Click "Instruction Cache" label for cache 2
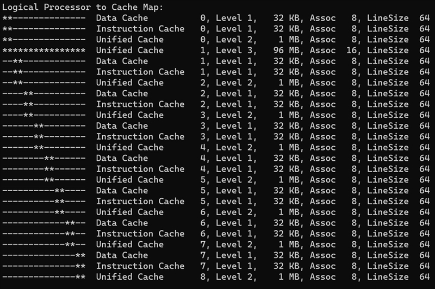Viewport: 435px width, 289px height. tap(140, 104)
